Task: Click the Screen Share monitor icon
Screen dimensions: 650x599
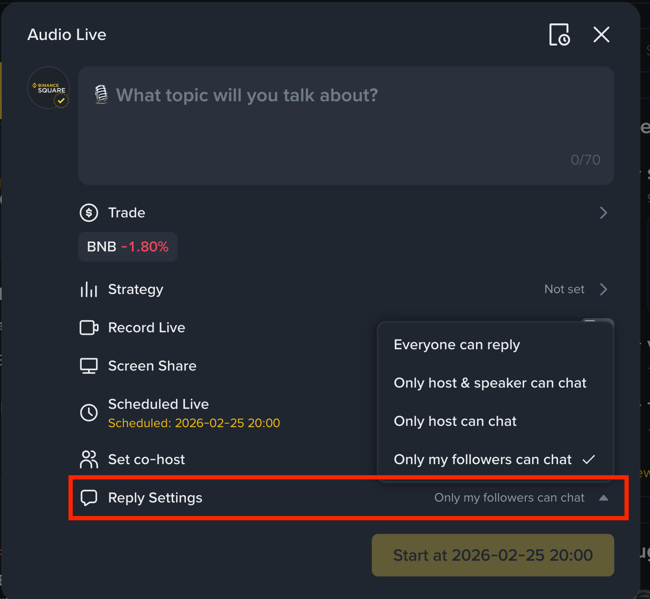Action: [x=89, y=366]
